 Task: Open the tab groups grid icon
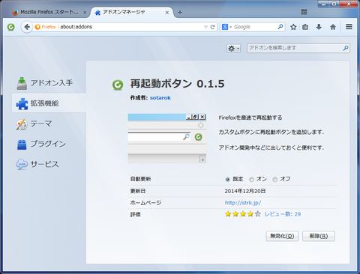click(304, 12)
